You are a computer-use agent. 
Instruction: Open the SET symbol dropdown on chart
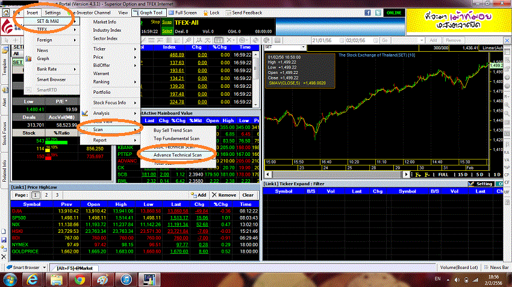[303, 48]
